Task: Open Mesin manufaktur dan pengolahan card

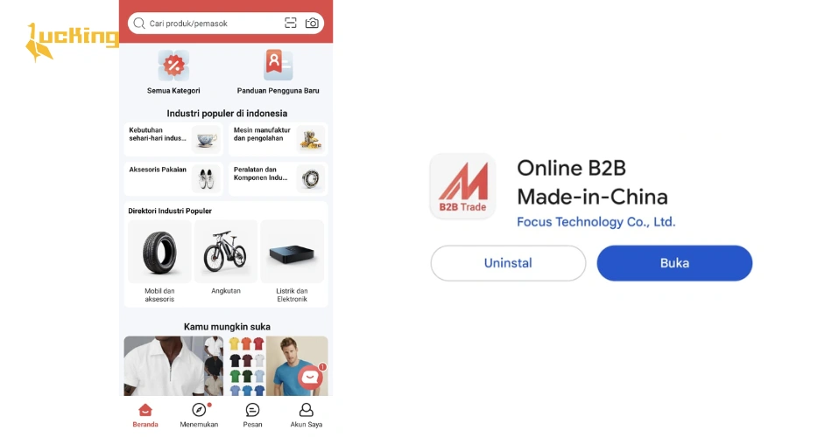Action: (x=278, y=139)
